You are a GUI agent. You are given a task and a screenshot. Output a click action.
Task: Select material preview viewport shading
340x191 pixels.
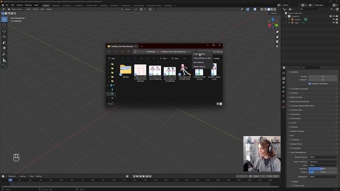click(x=271, y=10)
